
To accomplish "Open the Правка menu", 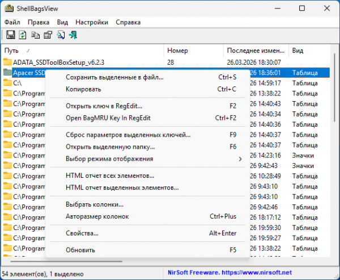I will pyautogui.click(x=39, y=22).
